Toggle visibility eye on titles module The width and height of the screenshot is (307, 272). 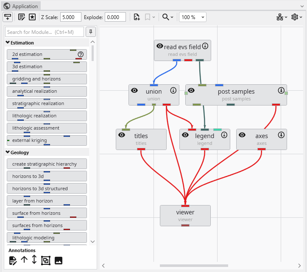122,135
